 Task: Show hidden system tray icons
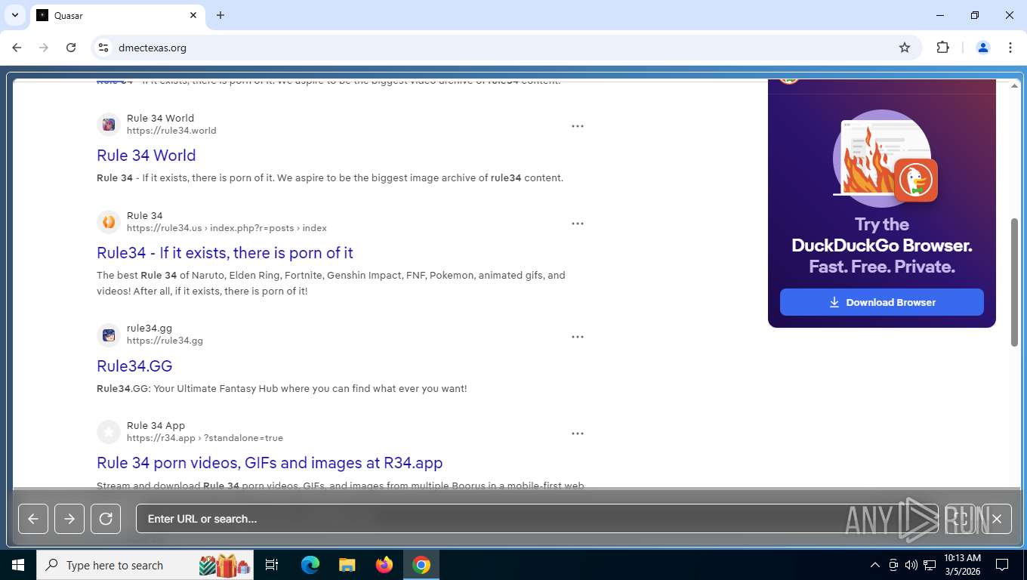tap(875, 565)
